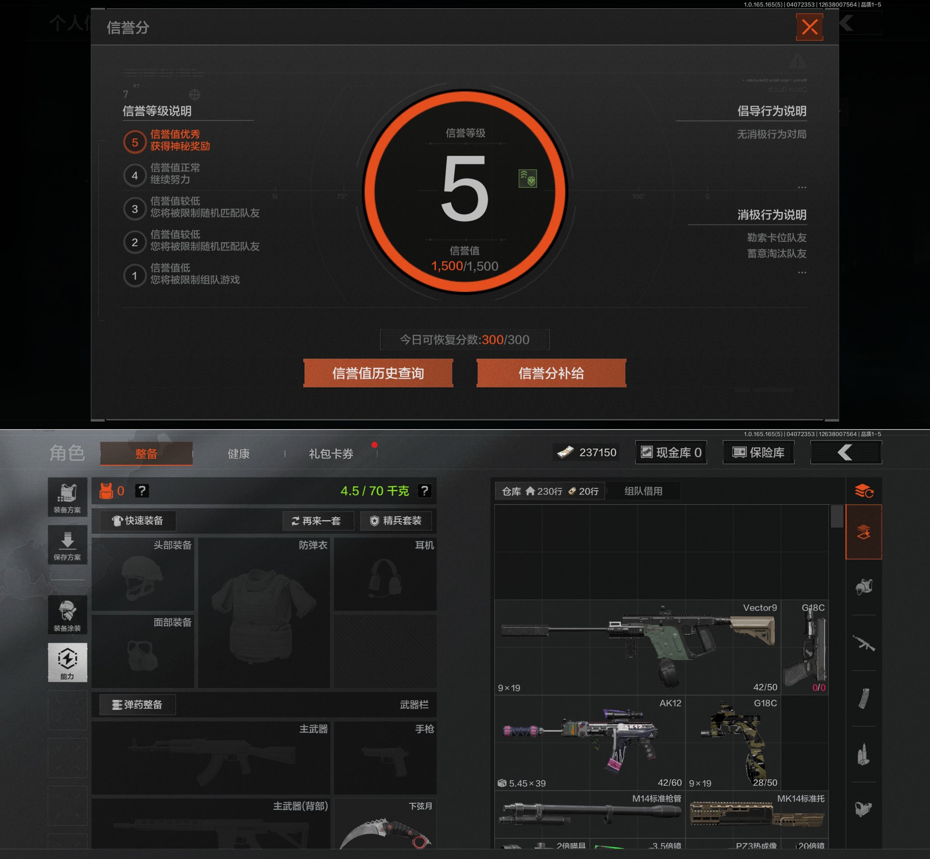Open the 能力 ability icon

coord(67,662)
